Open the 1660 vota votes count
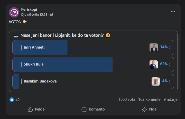The image size is (185, 119). click(x=127, y=99)
